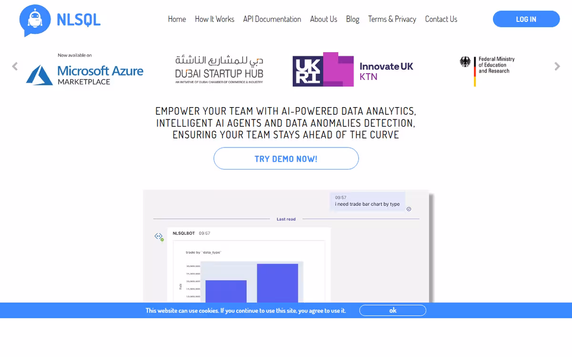Click the NLSQLBOT avatar icon
This screenshot has height=357, width=572.
[x=159, y=237]
